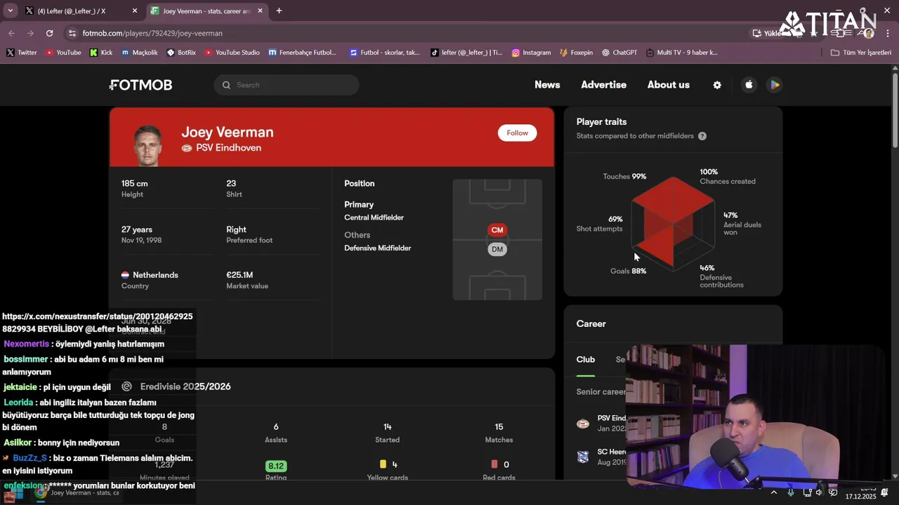
Task: Click the FotMob logo
Action: point(140,85)
